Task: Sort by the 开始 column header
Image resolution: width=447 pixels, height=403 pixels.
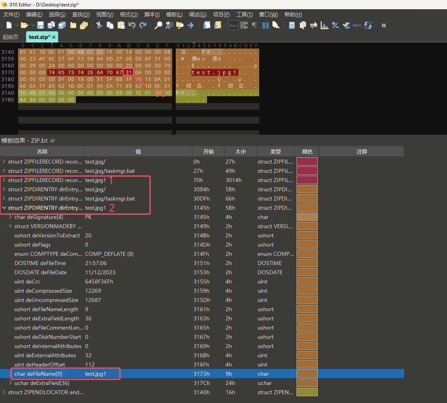Action: [x=209, y=152]
